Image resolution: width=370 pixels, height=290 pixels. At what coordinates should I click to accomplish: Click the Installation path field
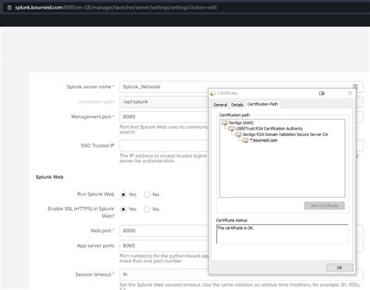(241, 102)
